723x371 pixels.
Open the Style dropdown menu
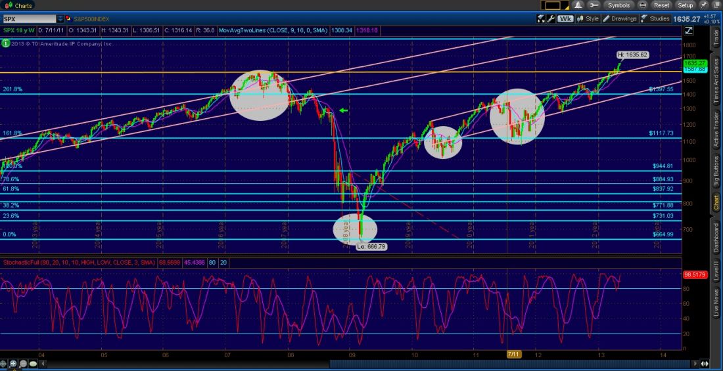588,19
